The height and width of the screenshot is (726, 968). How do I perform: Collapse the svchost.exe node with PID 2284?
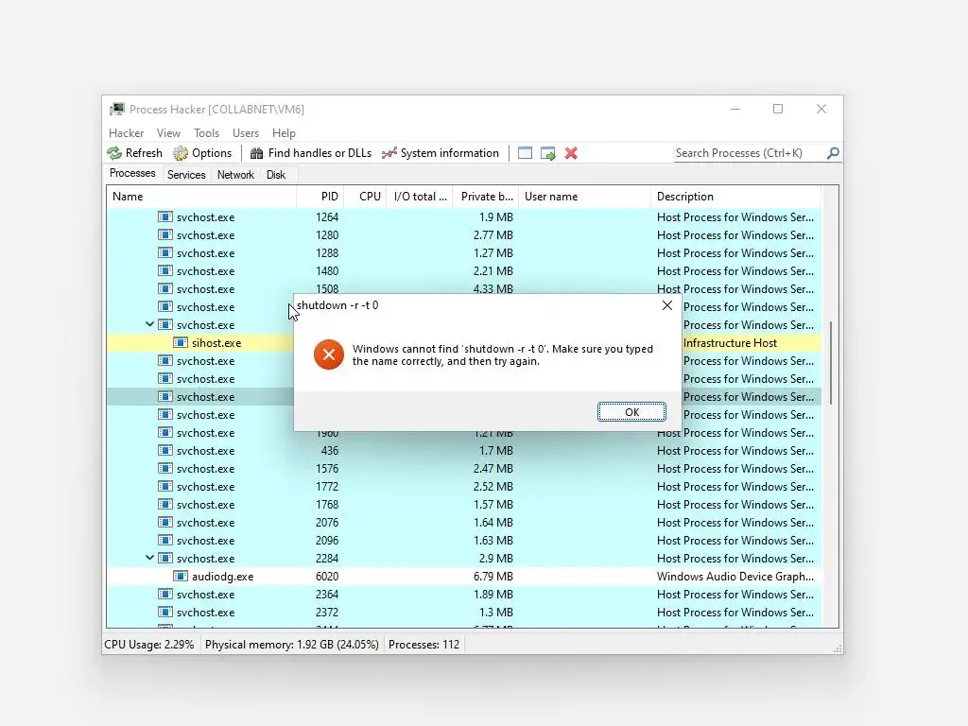(149, 558)
